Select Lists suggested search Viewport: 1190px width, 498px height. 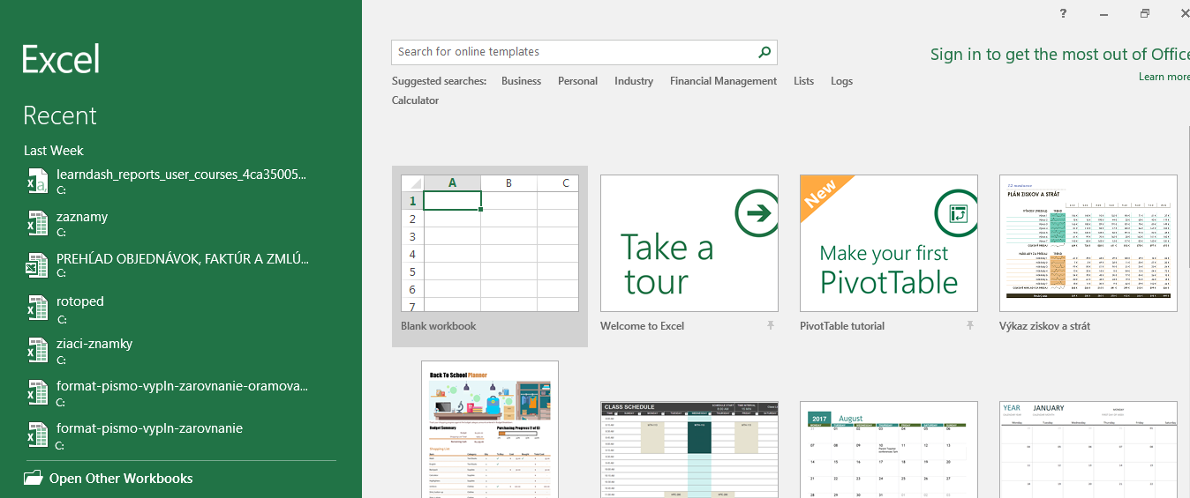pyautogui.click(x=803, y=81)
